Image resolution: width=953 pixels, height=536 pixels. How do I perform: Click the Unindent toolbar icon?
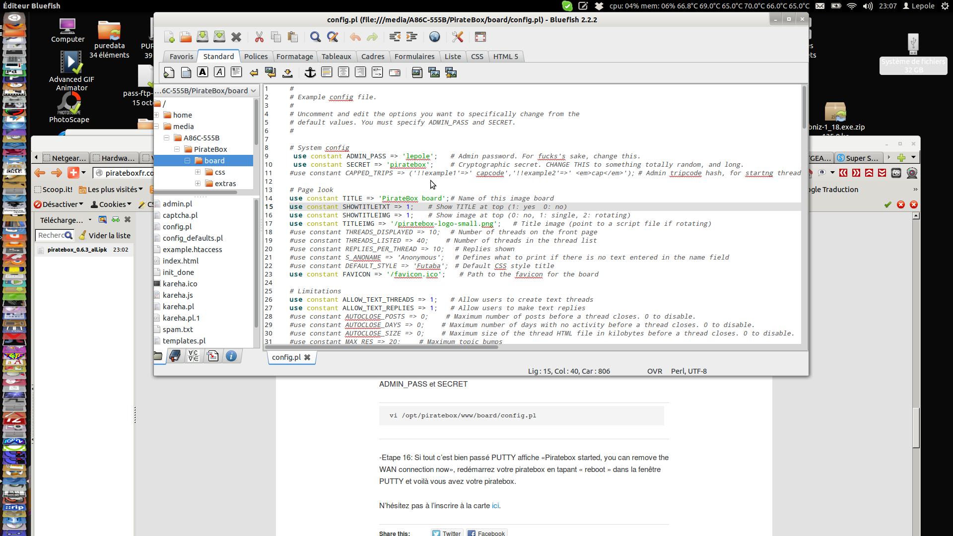coord(395,37)
